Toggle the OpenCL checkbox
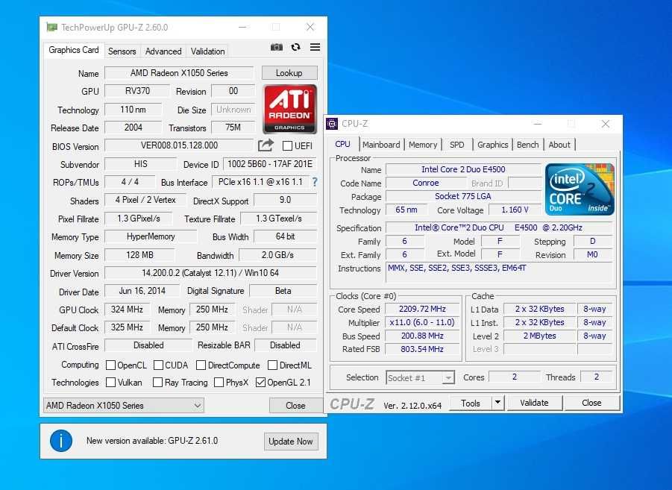This screenshot has height=490, width=672. (110, 365)
